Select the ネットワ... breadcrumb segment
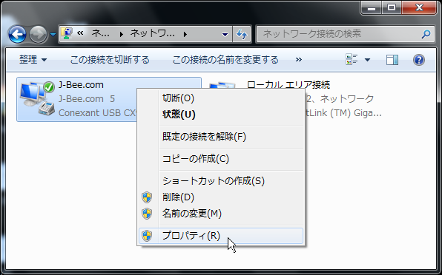 point(152,34)
